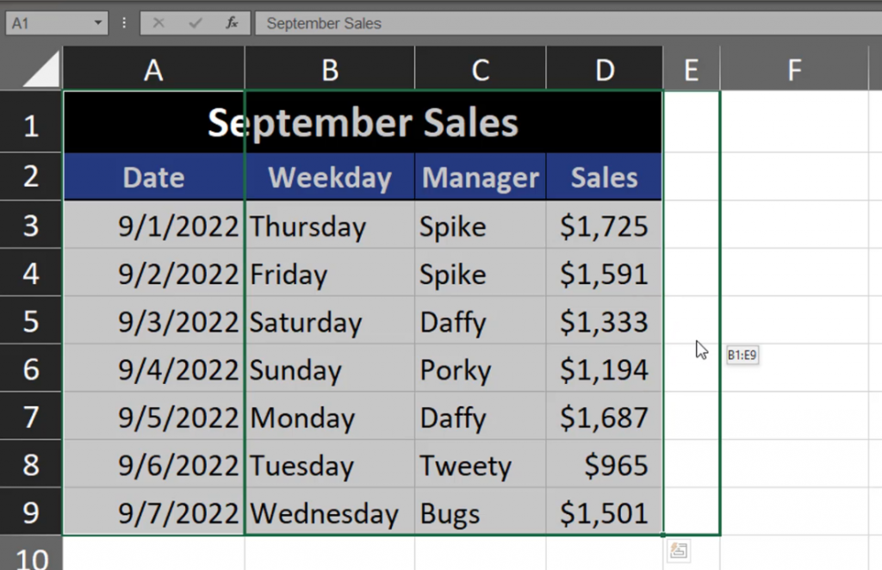Select row 2 header
Viewport: 882px width, 570px height.
tap(31, 177)
